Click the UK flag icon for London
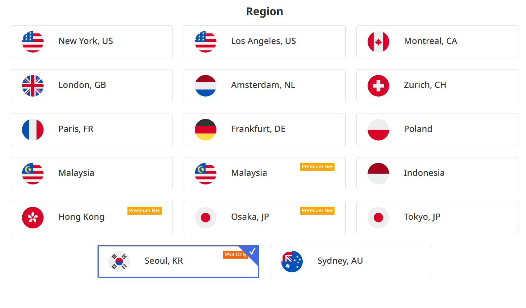 coord(33,86)
